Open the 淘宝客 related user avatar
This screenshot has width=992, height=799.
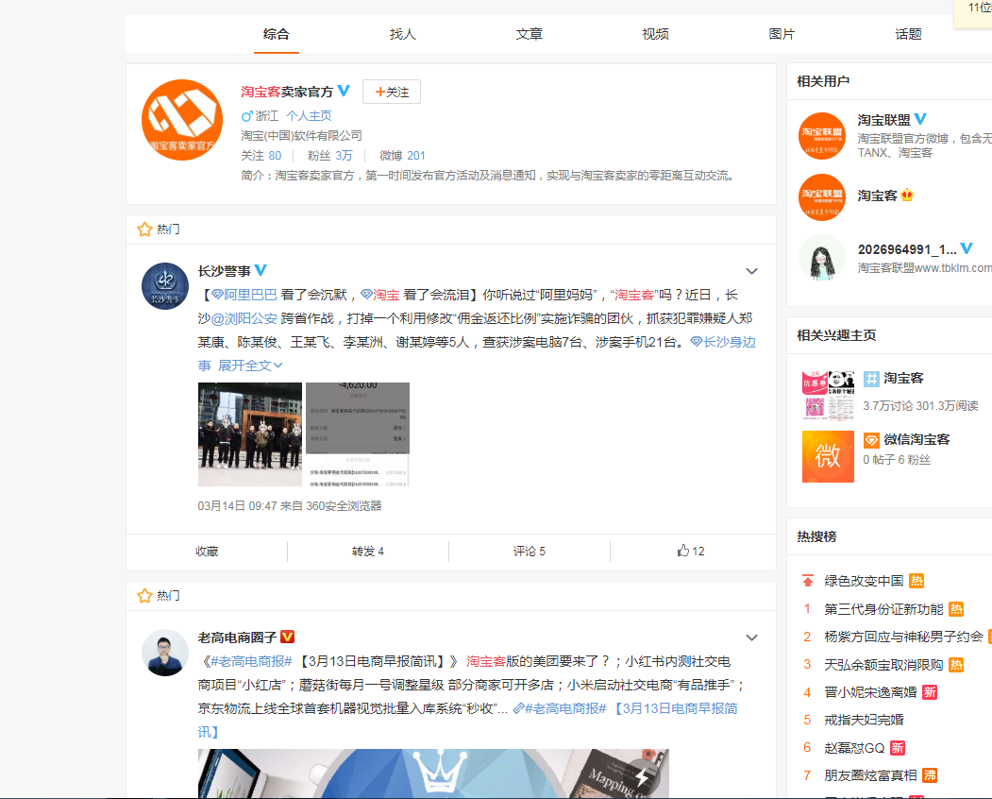(x=822, y=196)
